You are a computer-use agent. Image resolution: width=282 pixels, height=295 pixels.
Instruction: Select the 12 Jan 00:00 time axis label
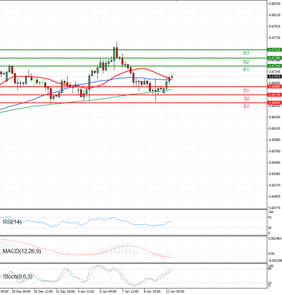[x=176, y=291]
